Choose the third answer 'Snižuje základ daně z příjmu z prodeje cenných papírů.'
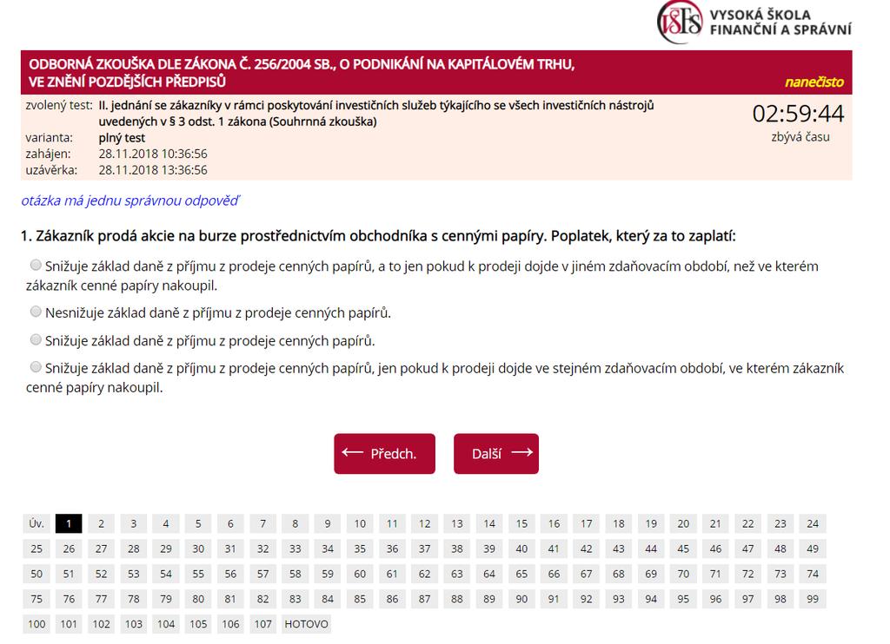The height and width of the screenshot is (644, 890). 36,339
